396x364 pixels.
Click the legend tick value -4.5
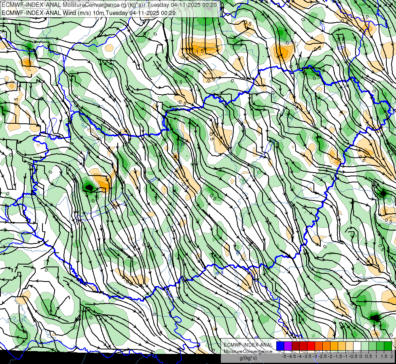292,356
